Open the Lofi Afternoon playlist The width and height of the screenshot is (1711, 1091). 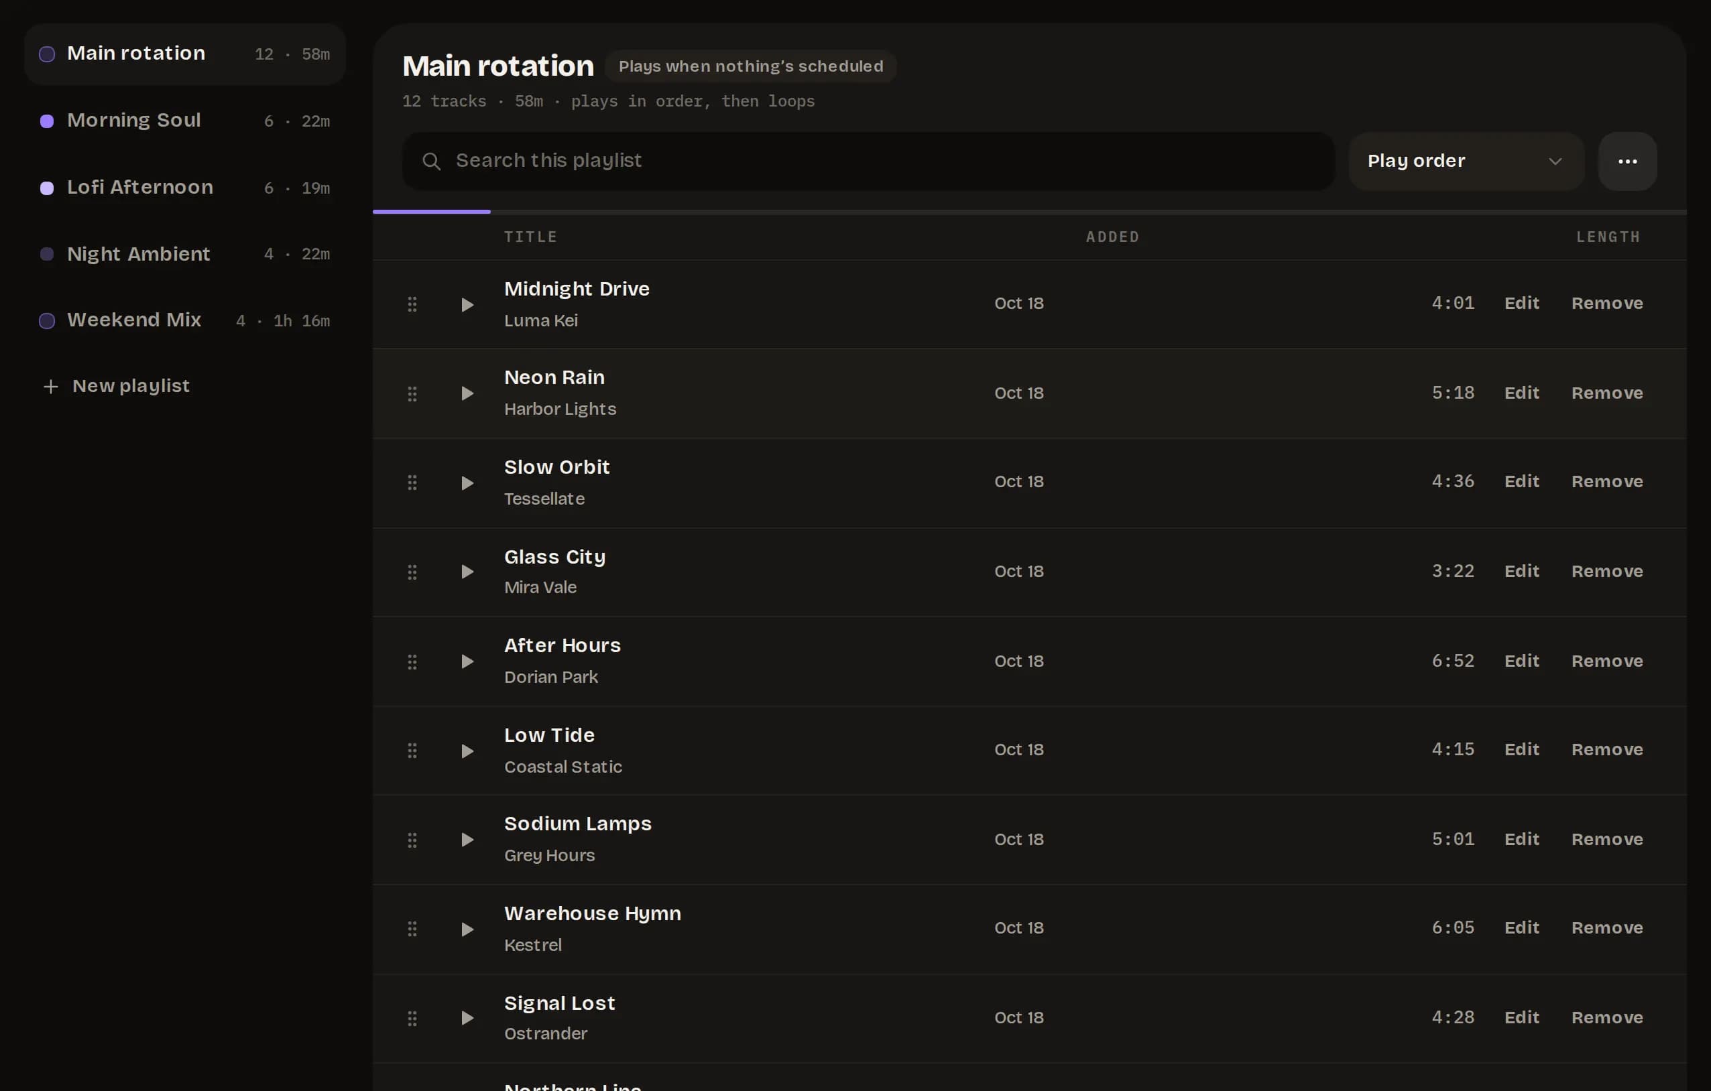[x=185, y=188]
